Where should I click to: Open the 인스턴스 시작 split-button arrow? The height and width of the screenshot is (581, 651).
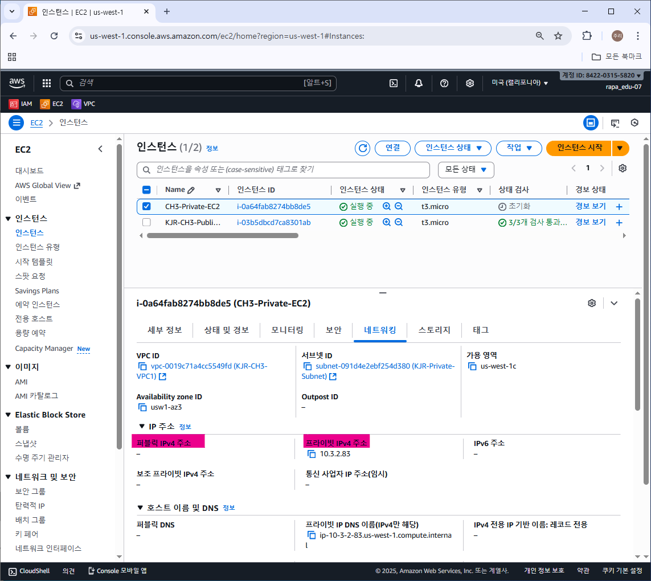(x=620, y=148)
